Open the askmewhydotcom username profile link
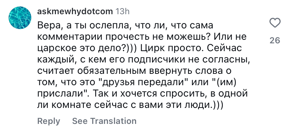This screenshot has width=295, height=131. (75, 12)
